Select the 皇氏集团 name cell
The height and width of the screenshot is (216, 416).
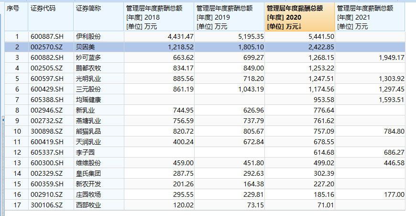click(88, 173)
